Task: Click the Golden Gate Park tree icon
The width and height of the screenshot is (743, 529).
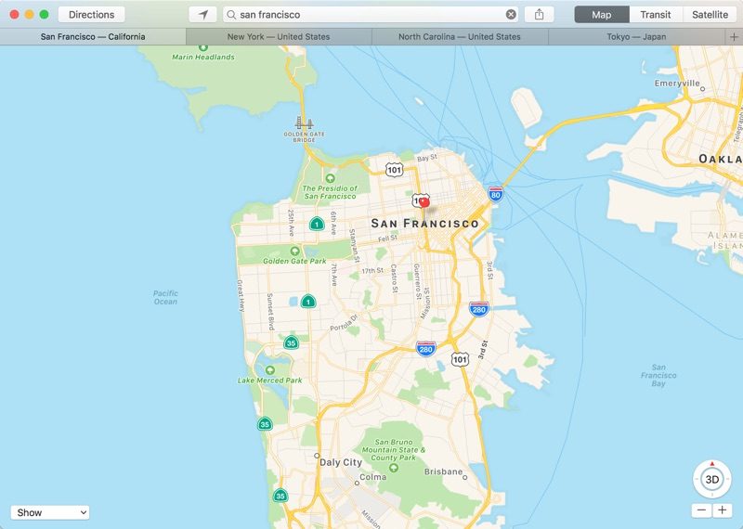Action: tap(294, 251)
